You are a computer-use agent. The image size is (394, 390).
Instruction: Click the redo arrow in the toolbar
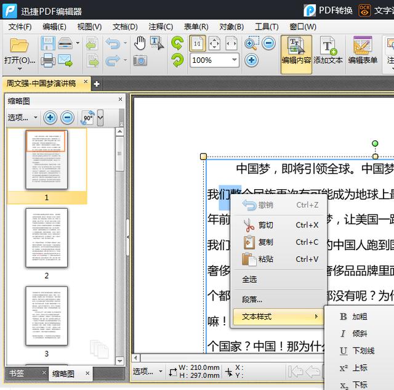point(113,60)
